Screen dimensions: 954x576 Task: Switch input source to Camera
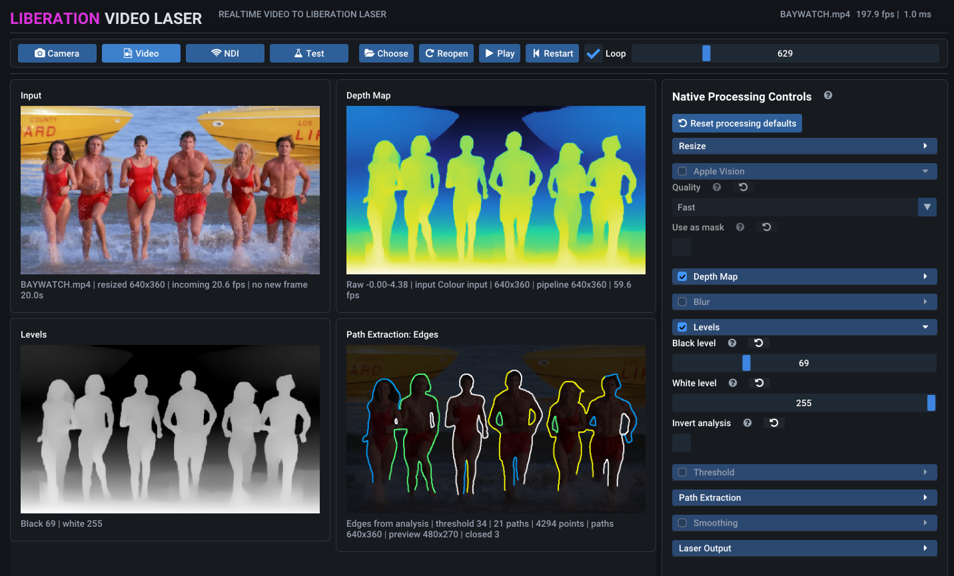coord(57,53)
